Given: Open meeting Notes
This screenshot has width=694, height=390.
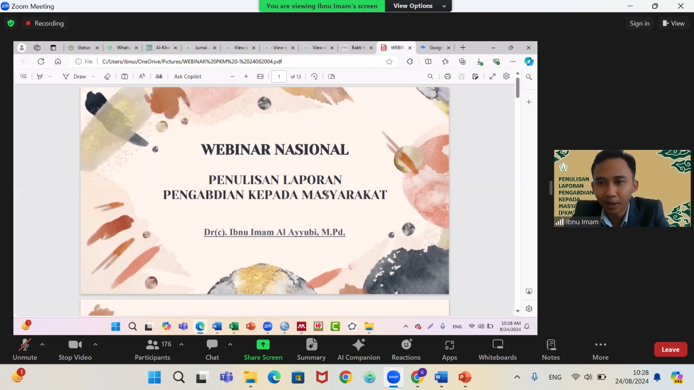Looking at the screenshot, I should 551,349.
